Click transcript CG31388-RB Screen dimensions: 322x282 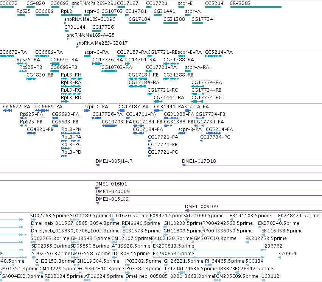pyautogui.click(x=178, y=75)
